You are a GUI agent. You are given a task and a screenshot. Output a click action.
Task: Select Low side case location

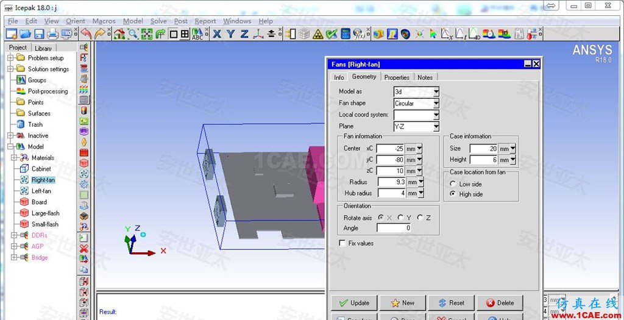click(453, 184)
